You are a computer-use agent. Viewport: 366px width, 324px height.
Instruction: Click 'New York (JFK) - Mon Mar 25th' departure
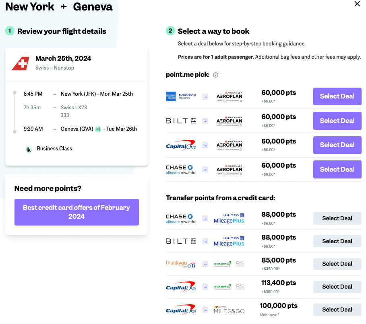97,94
